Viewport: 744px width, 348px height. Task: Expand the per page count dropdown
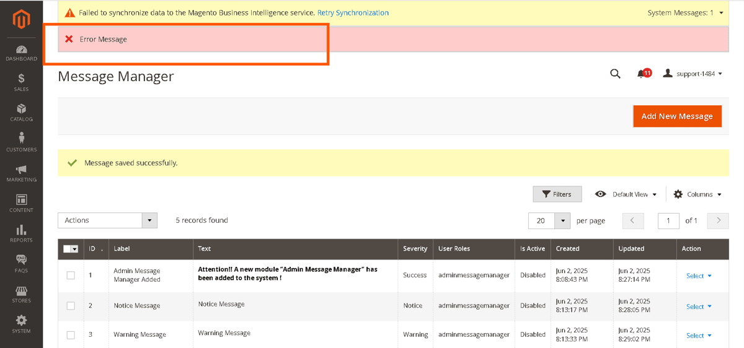tap(562, 220)
